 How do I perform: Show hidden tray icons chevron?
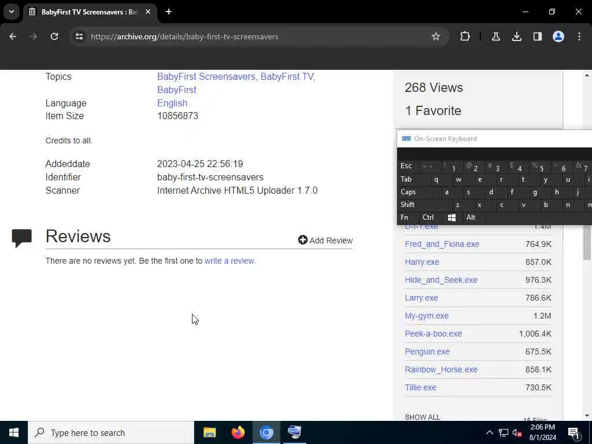pos(489,432)
